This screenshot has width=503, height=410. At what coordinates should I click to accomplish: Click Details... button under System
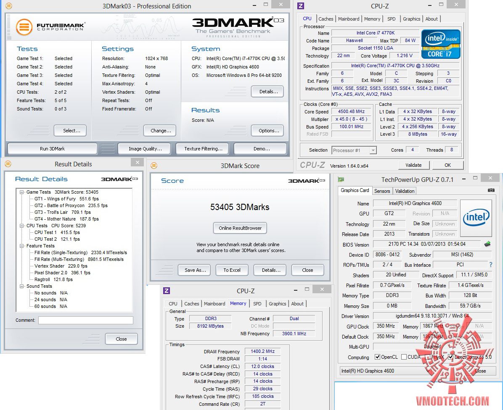click(268, 92)
